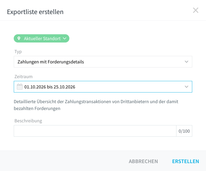Viewport: 206px width, 171px height.
Task: Click the location pin icon
Action: (x=19, y=38)
